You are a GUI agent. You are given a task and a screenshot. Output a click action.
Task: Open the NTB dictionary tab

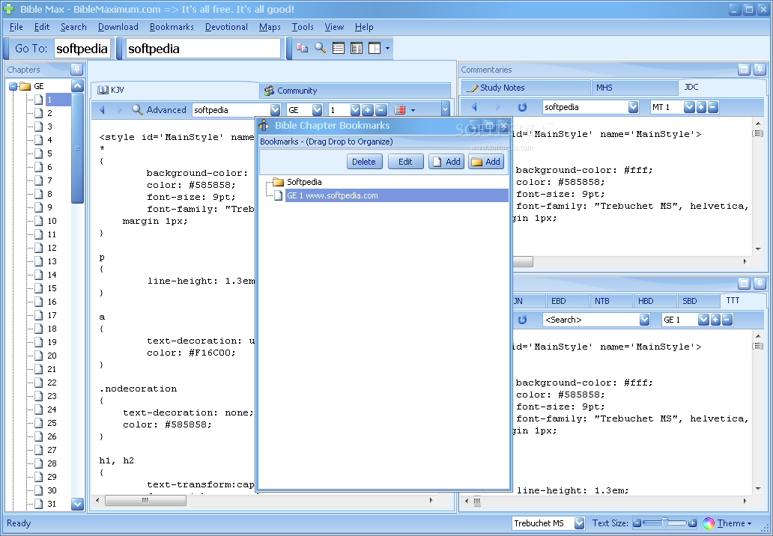click(x=611, y=301)
